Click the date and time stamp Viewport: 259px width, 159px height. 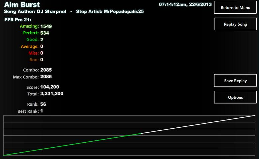(185, 4)
